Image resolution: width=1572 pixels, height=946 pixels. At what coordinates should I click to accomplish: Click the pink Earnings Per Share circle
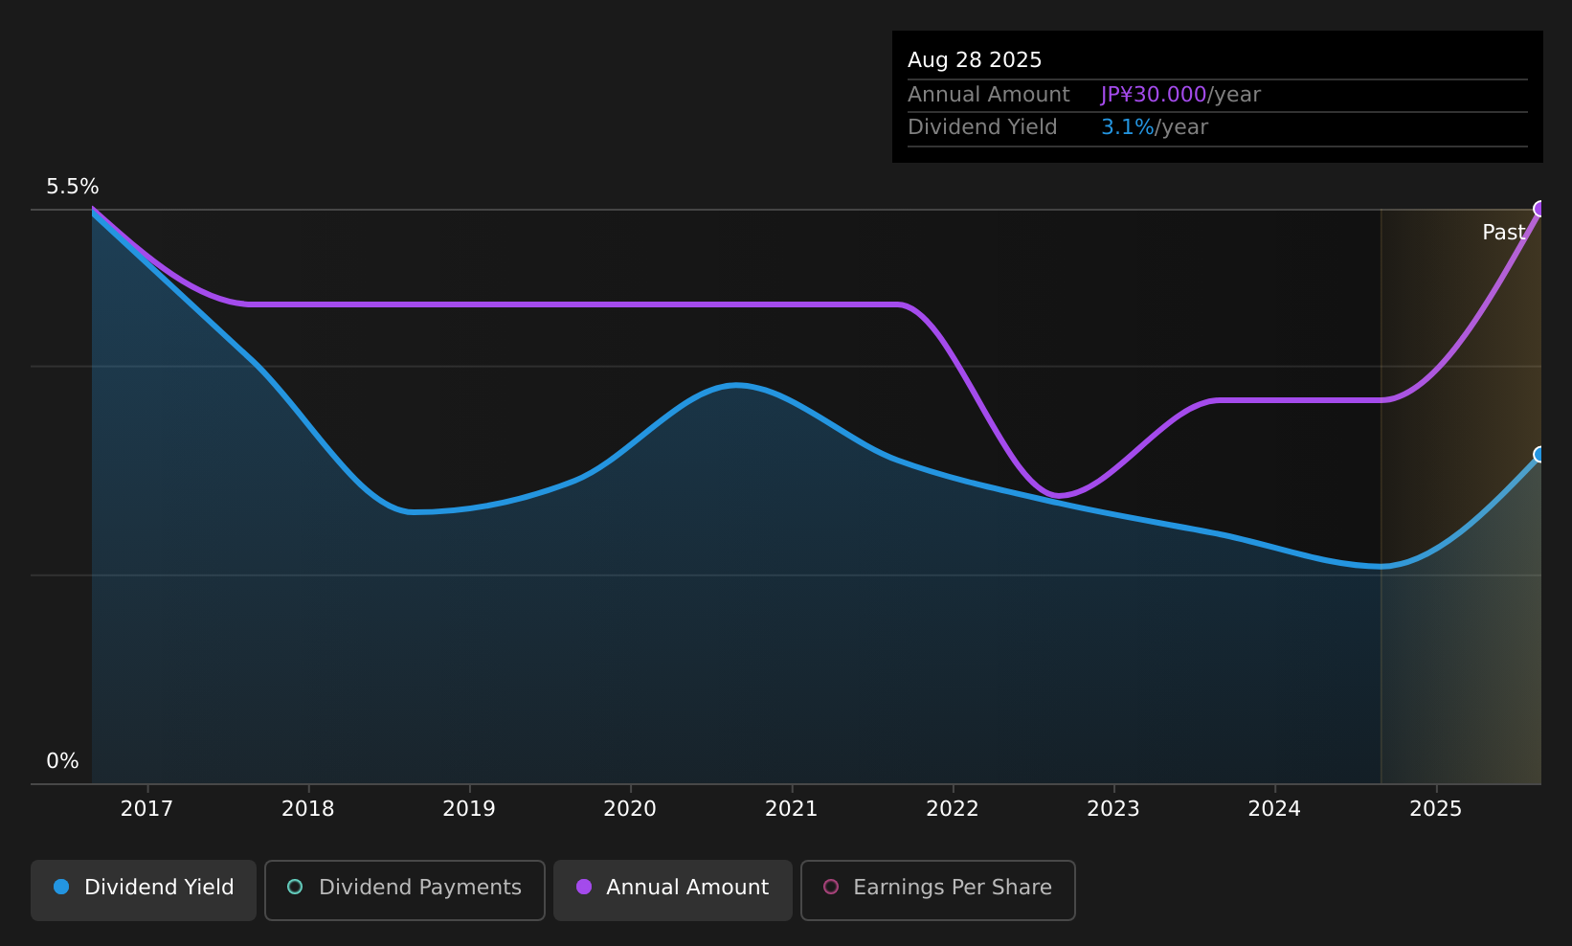click(831, 887)
